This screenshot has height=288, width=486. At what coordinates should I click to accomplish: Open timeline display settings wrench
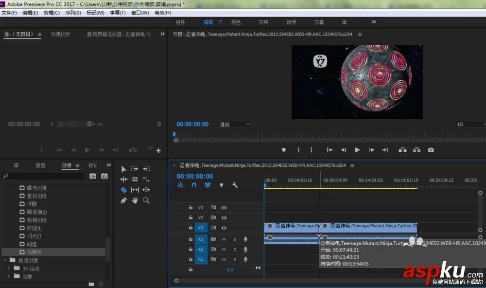(x=235, y=185)
